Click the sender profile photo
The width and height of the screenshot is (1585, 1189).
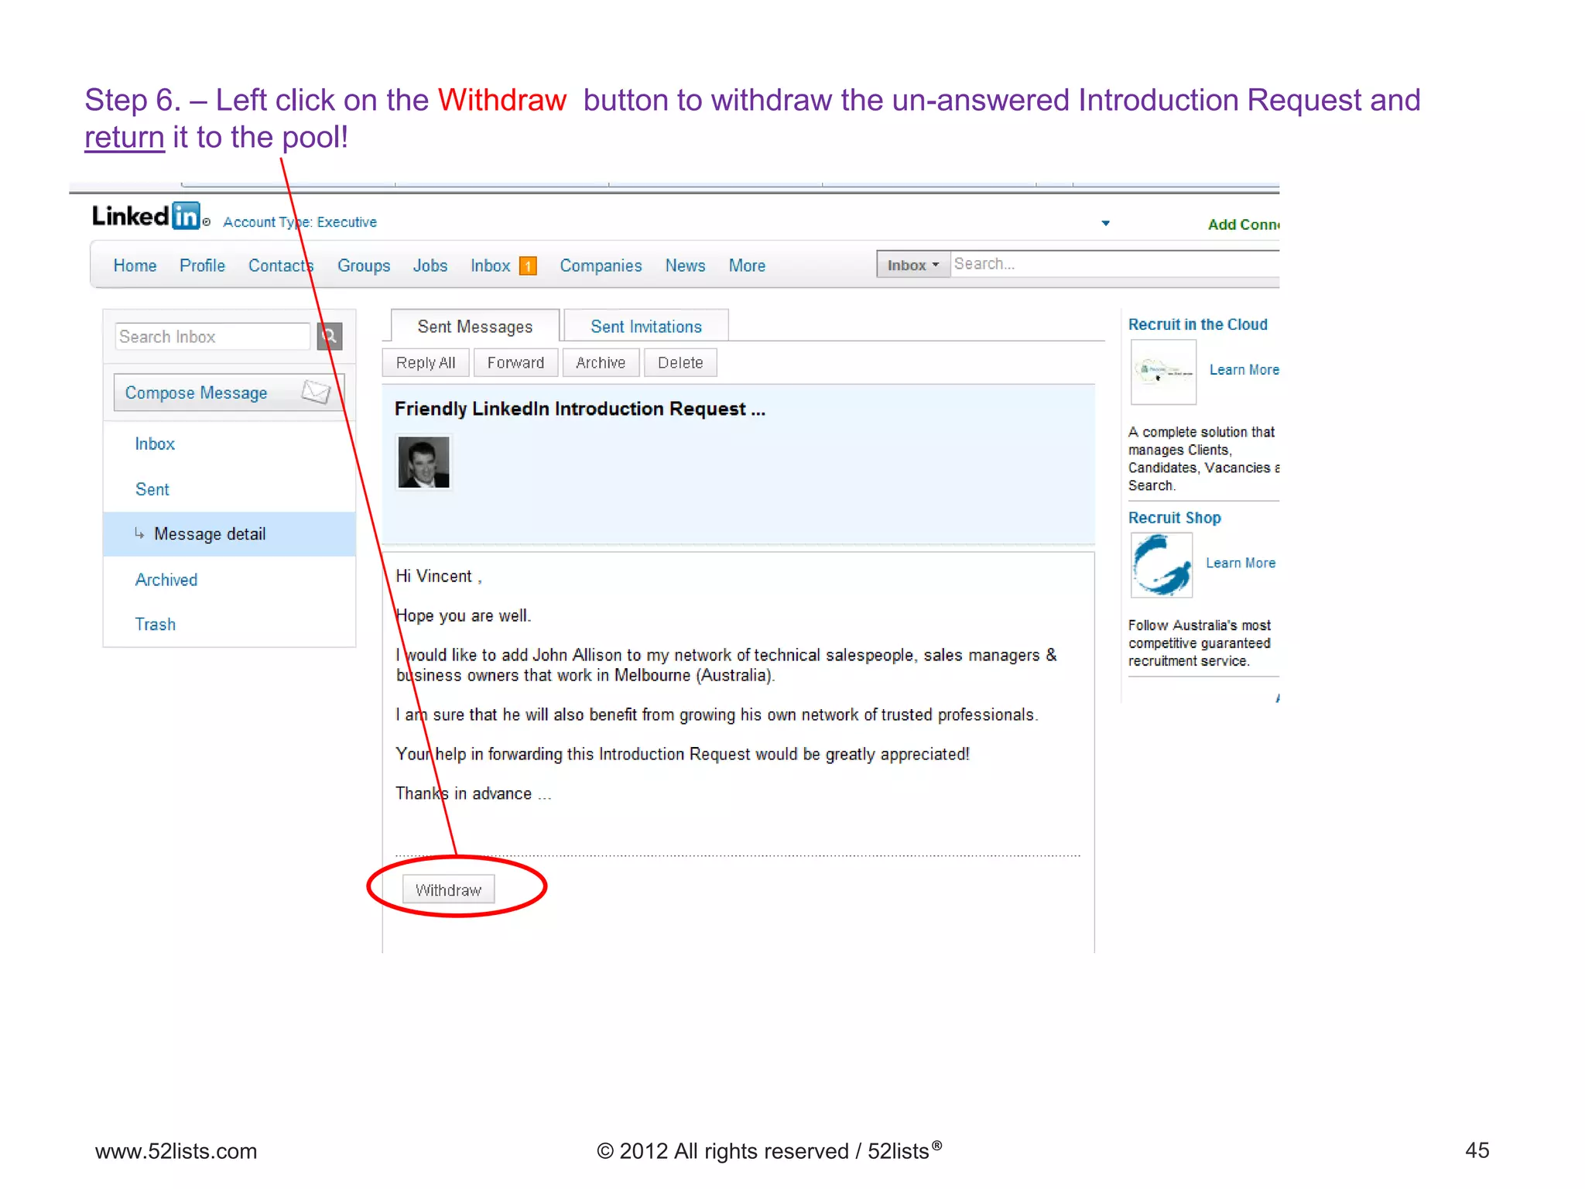tap(423, 462)
